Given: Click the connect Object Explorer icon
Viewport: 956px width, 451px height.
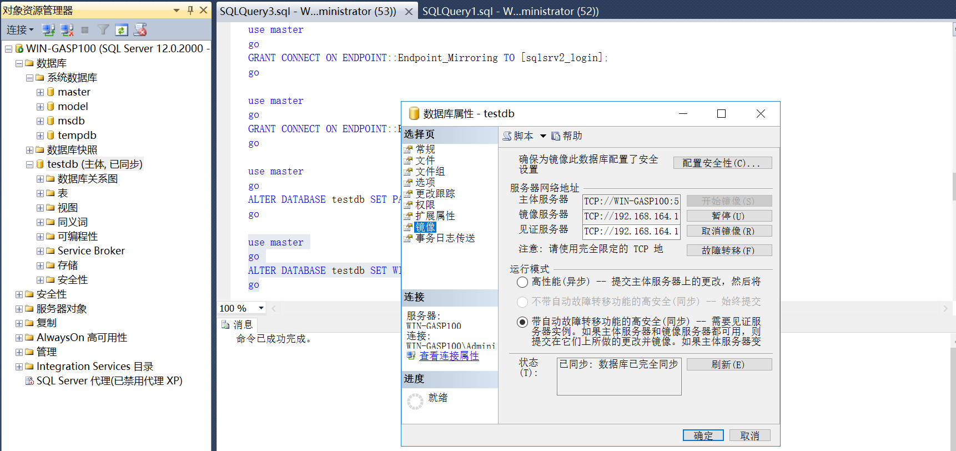Looking at the screenshot, I should tap(48, 30).
